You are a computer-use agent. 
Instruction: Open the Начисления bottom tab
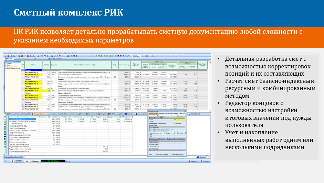(92, 114)
